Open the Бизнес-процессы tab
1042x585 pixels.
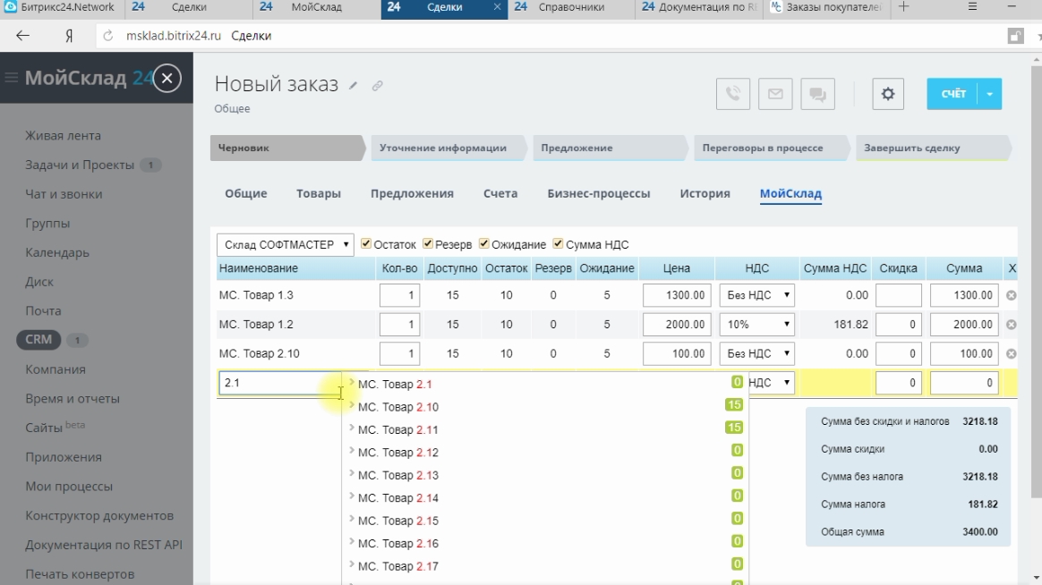598,193
